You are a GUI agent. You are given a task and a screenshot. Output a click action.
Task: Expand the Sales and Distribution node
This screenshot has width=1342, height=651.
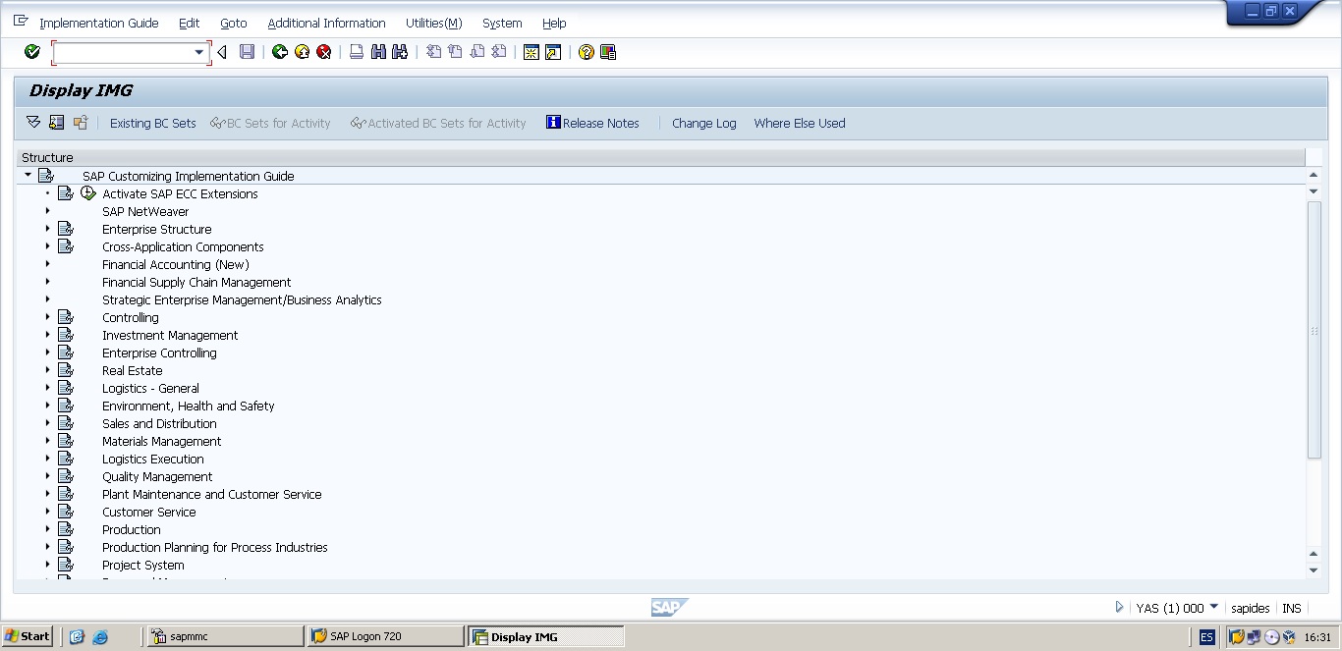coord(47,423)
